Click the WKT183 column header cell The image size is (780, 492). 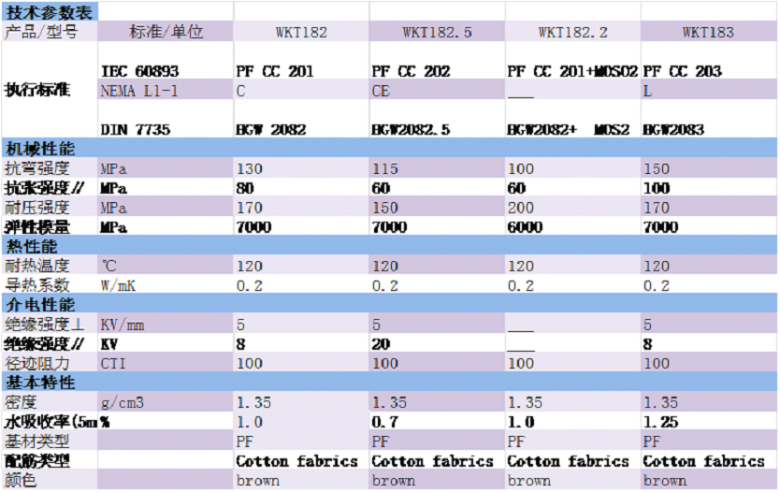tap(708, 32)
